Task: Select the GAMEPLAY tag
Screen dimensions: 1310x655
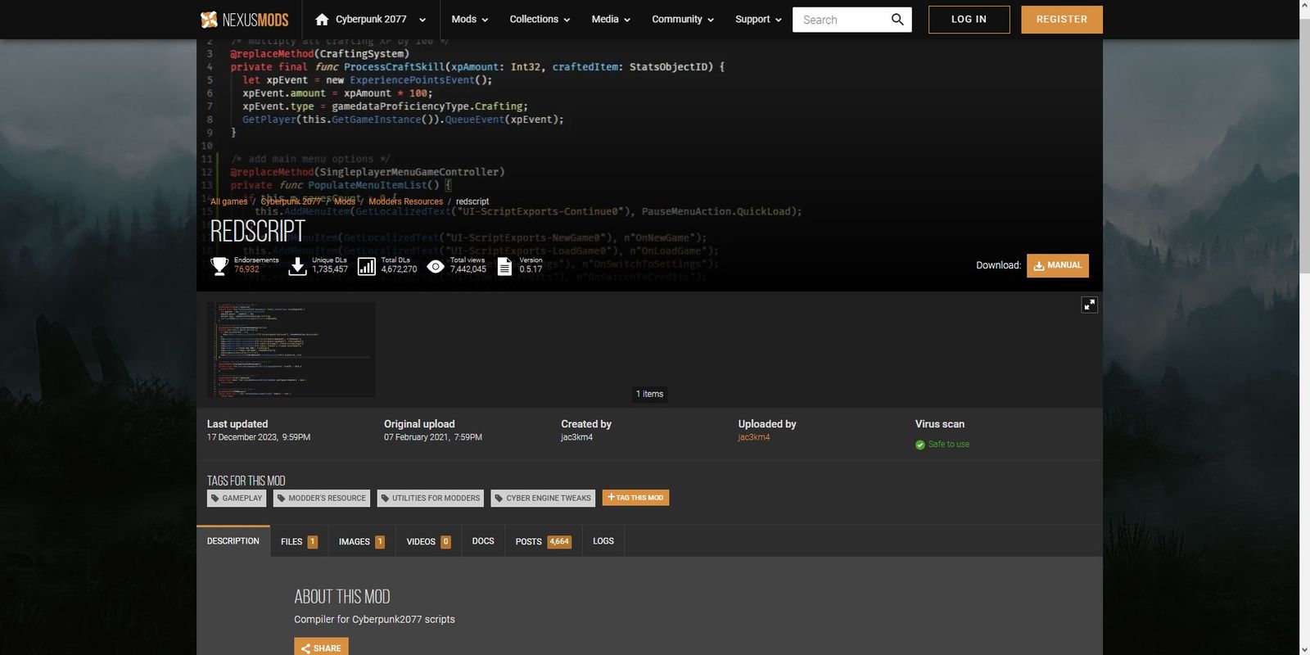Action: (237, 498)
